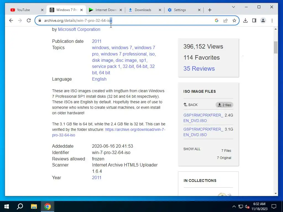
Task: Open the clock showing 6:32 AM
Action: [259, 206]
